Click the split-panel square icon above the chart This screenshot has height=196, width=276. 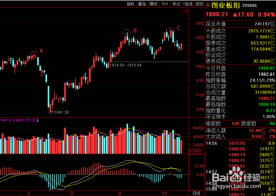click(x=186, y=11)
